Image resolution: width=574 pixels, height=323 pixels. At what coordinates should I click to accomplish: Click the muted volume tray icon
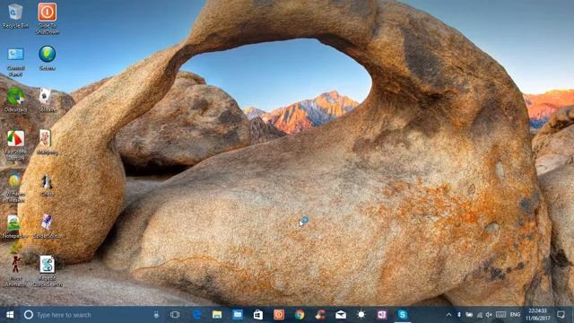[x=489, y=315]
